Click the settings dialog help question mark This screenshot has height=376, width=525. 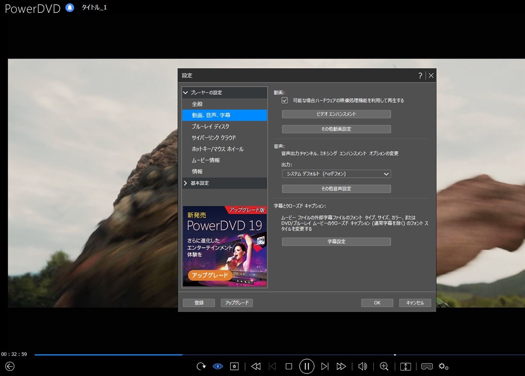tap(420, 76)
